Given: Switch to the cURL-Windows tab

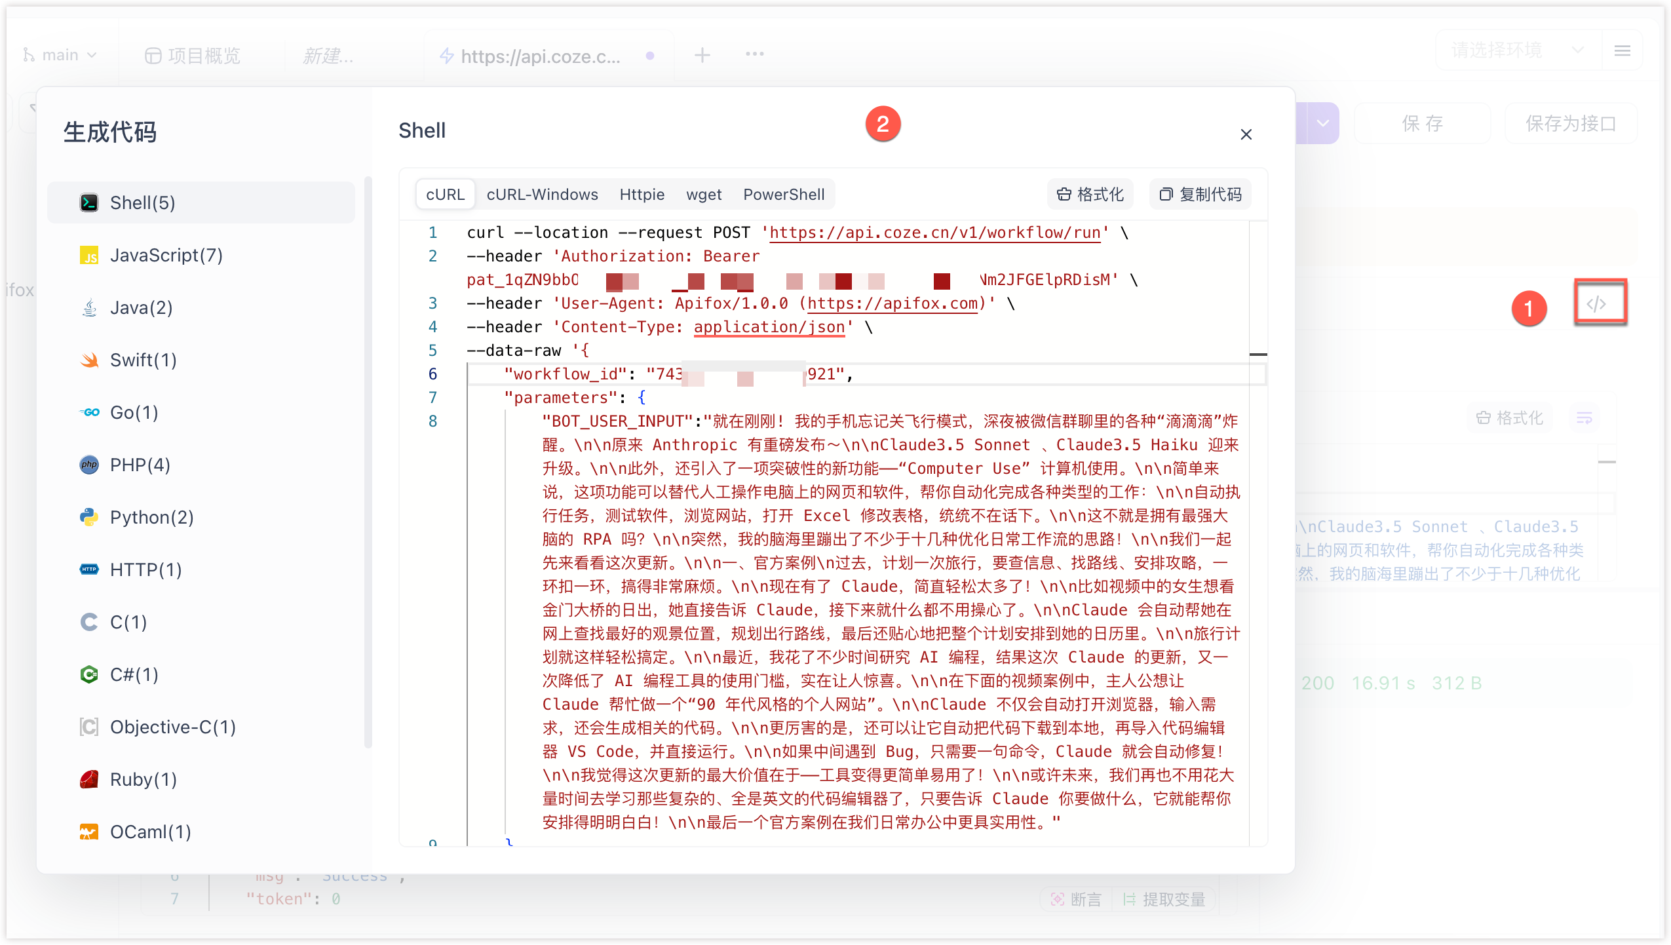Looking at the screenshot, I should point(542,195).
